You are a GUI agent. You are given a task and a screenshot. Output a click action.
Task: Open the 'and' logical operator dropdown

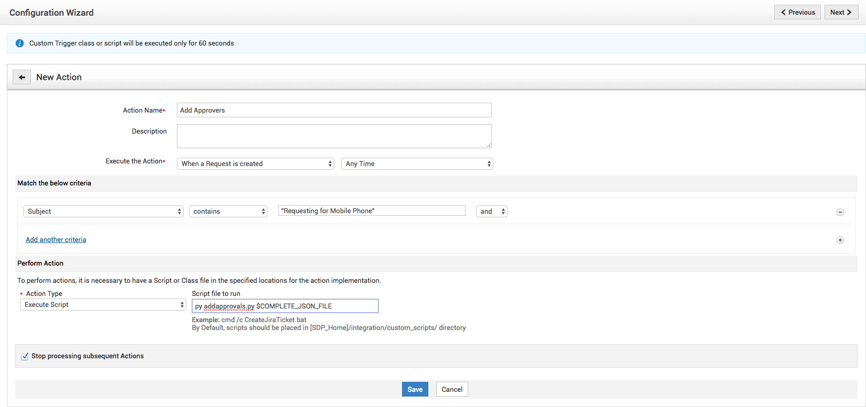click(492, 212)
